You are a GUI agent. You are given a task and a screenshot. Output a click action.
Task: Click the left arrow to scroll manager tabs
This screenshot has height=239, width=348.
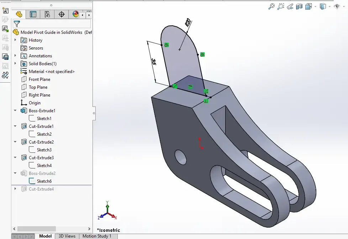[83, 15]
